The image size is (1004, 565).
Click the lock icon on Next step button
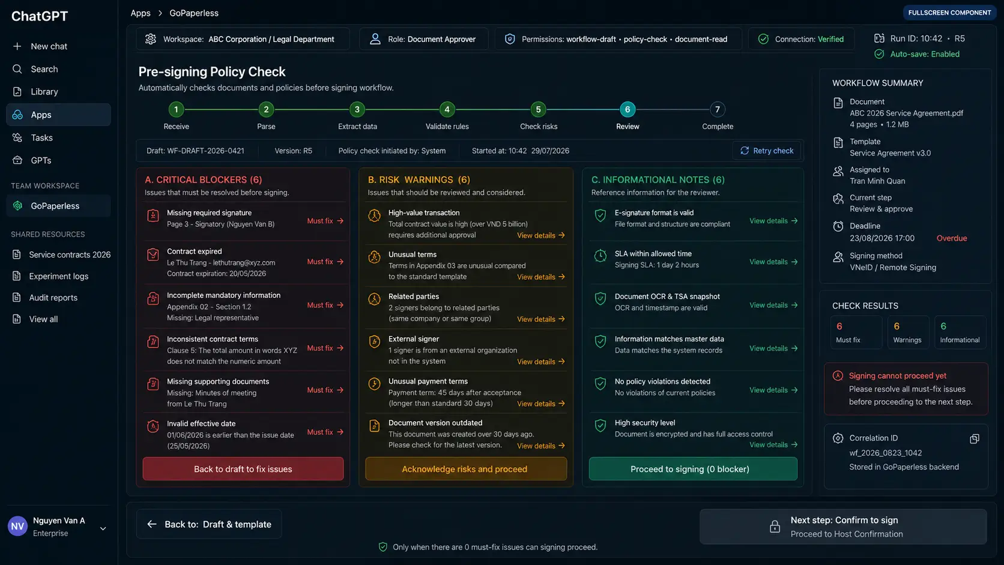[775, 527]
